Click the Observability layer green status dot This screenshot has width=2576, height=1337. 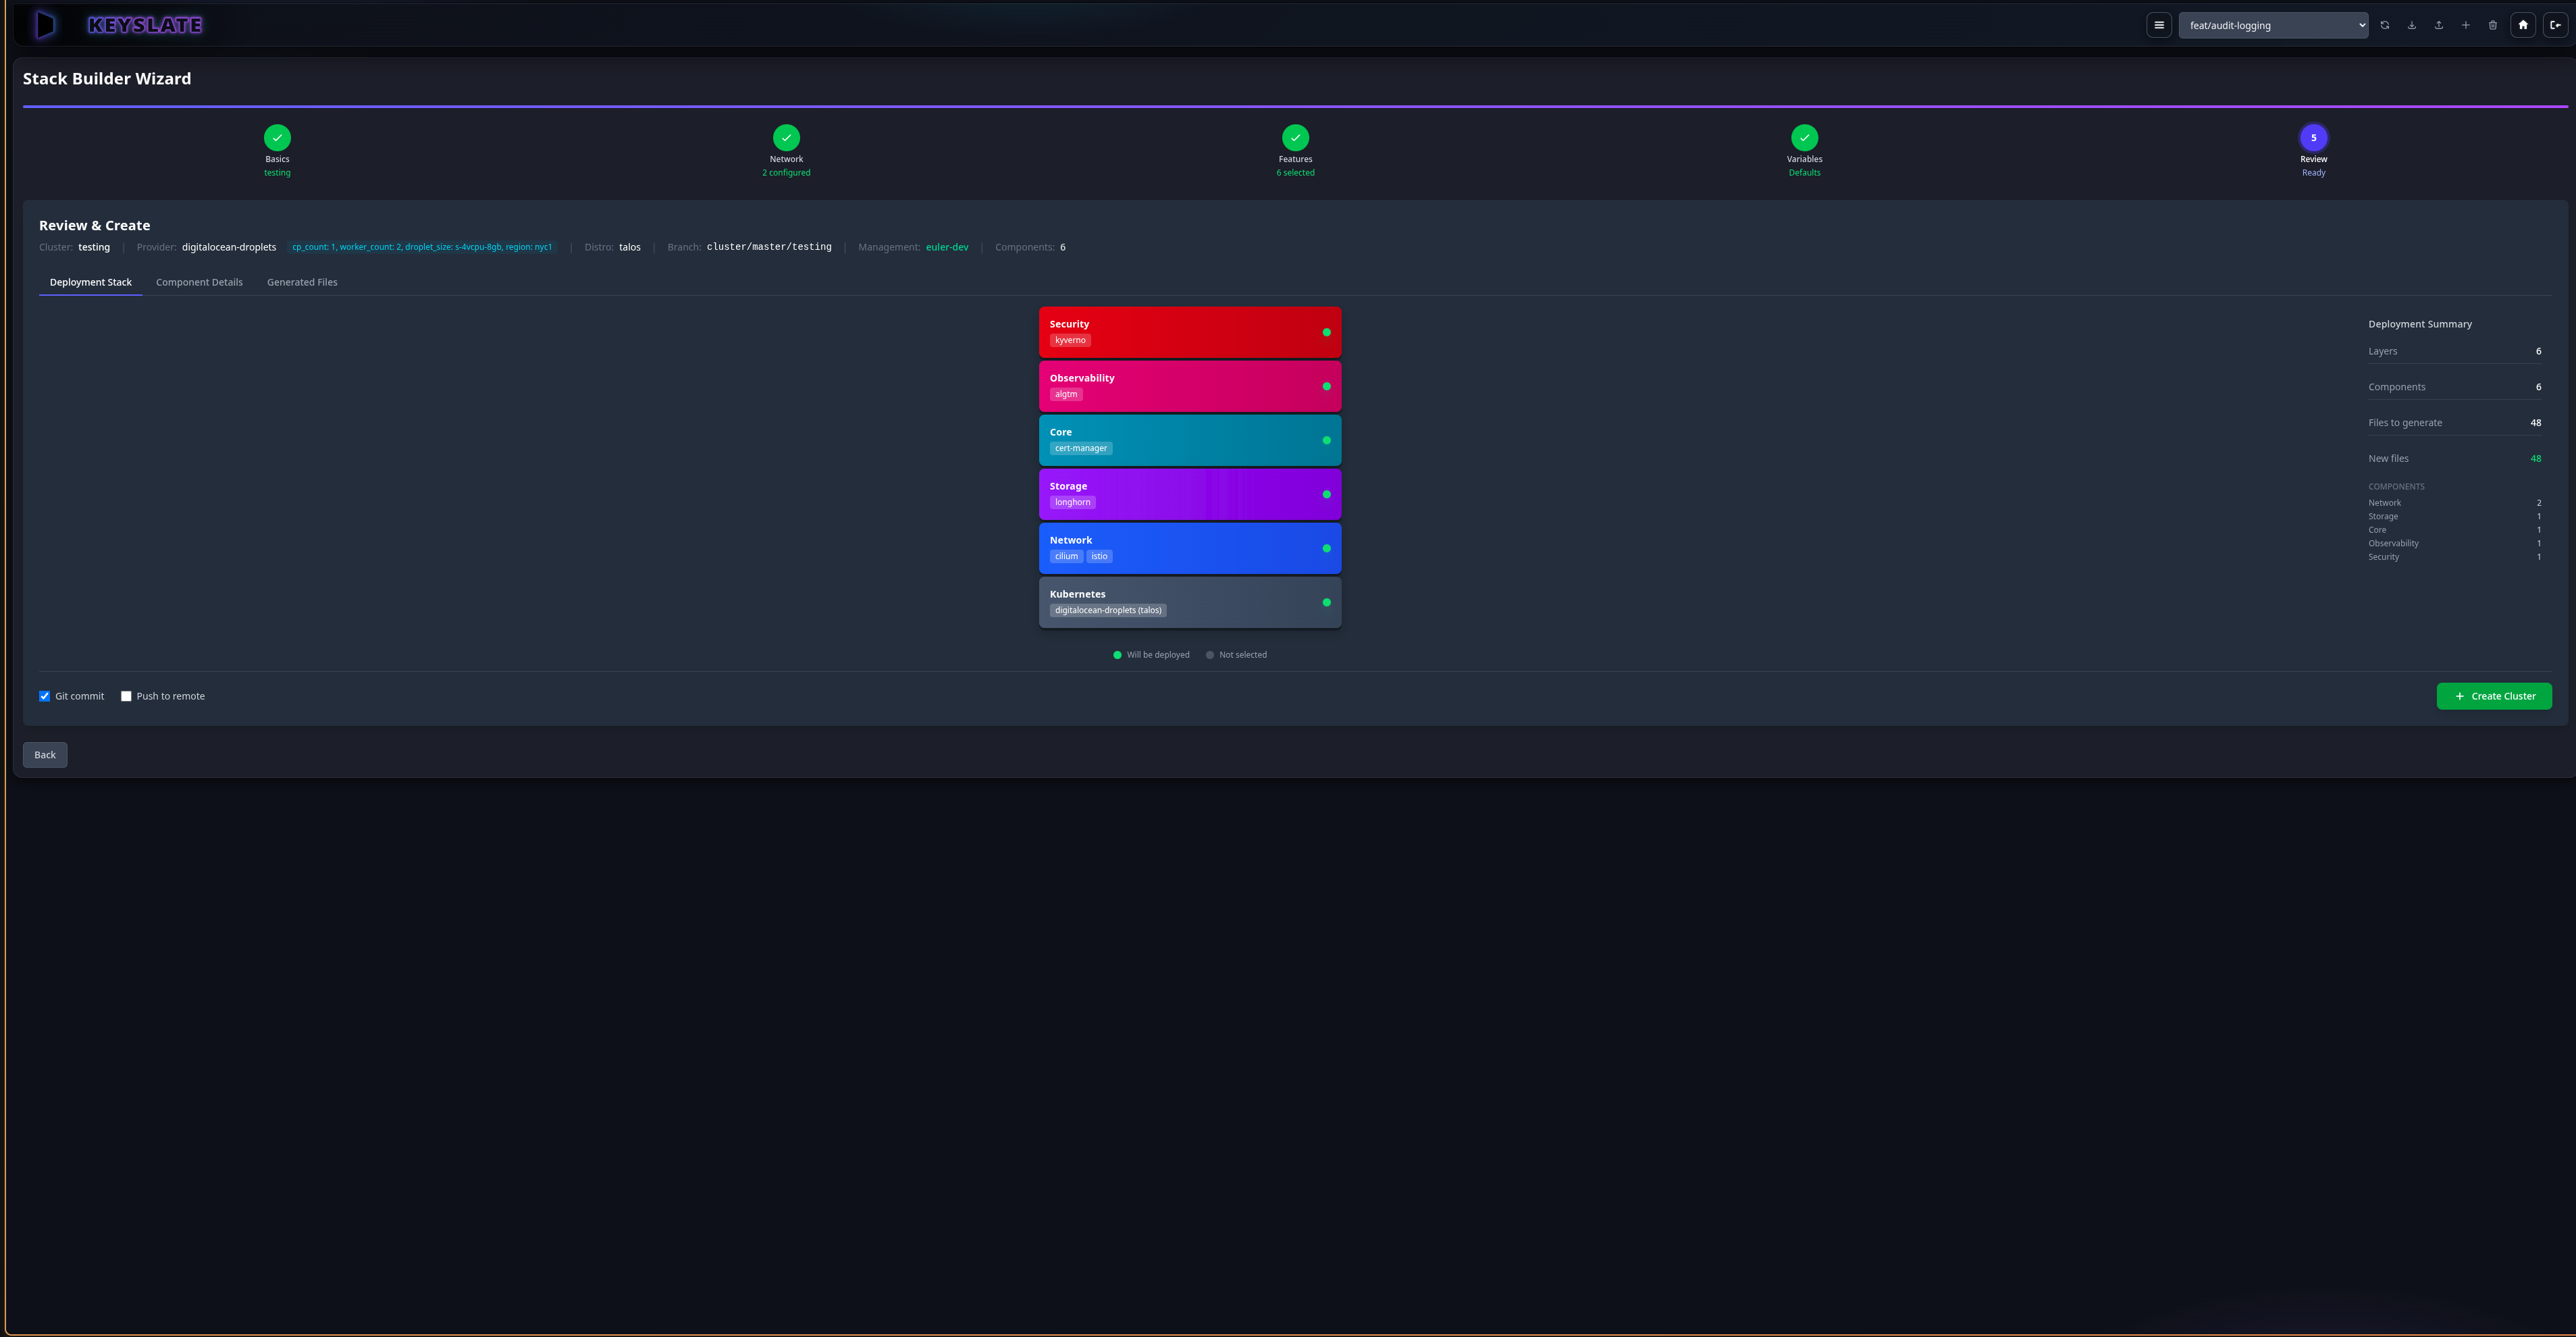pos(1327,386)
